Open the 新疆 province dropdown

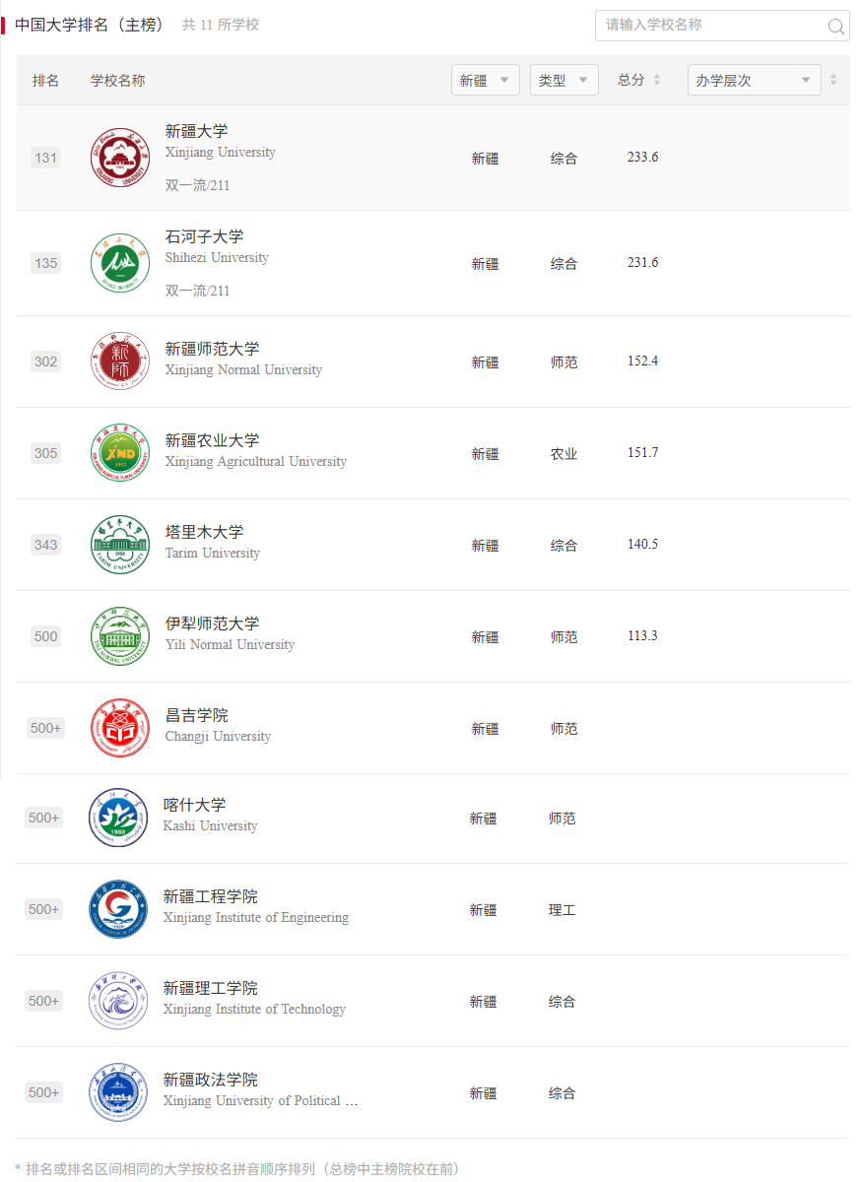tap(485, 81)
